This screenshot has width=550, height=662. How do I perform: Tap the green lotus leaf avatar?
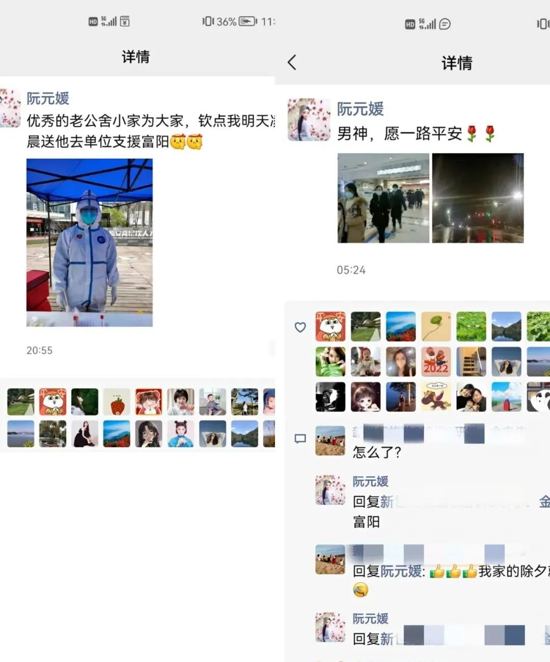point(436,327)
